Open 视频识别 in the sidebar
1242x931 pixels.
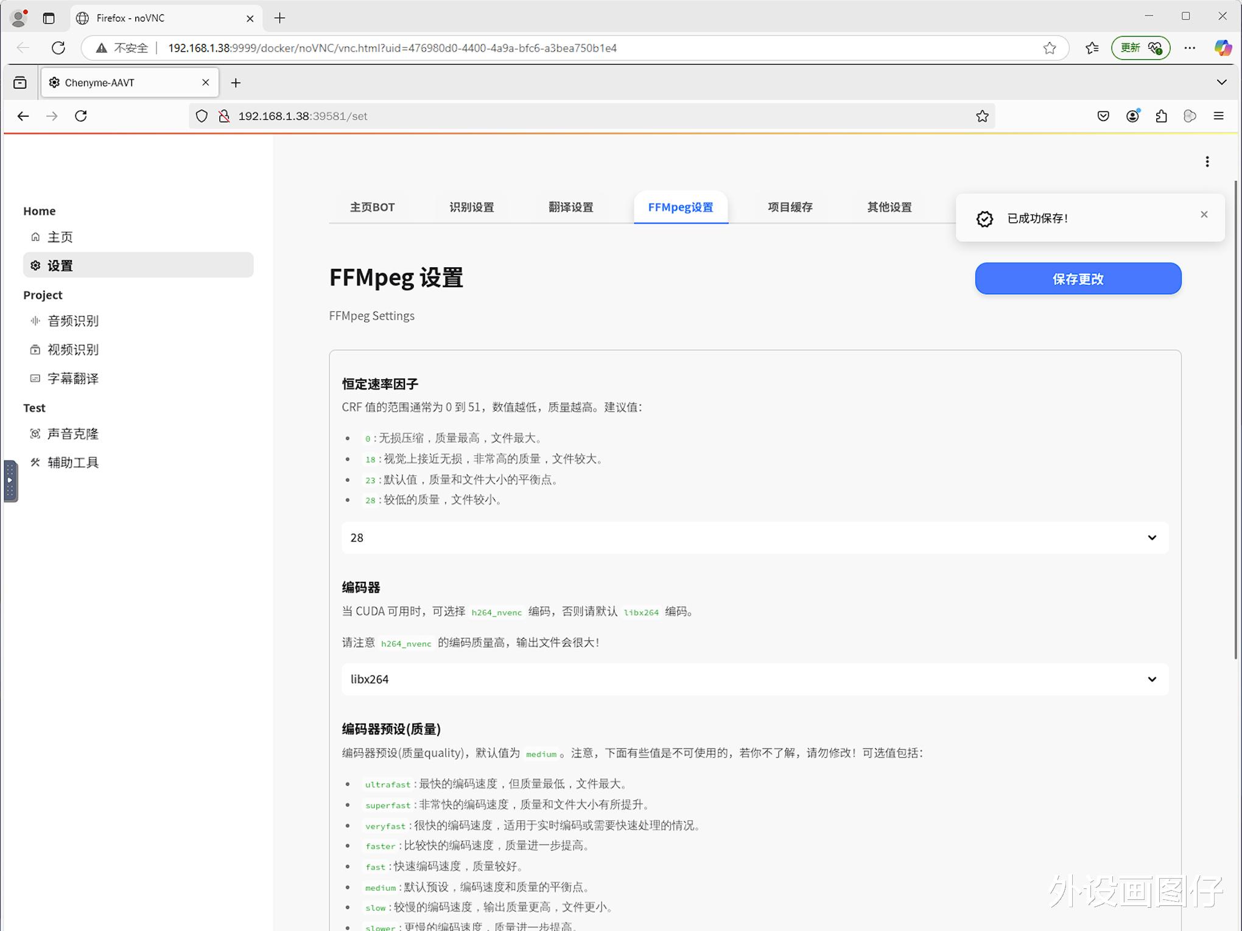73,350
